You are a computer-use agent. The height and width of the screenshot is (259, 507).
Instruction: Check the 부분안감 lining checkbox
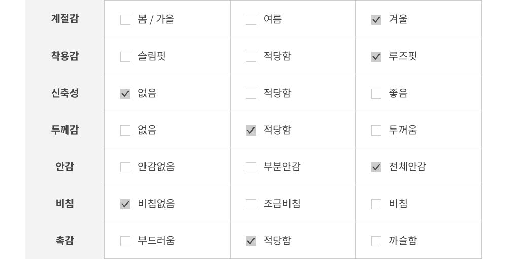coord(251,167)
